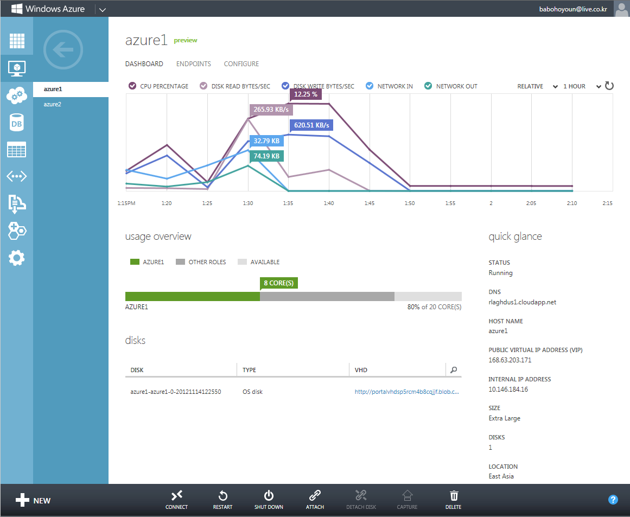This screenshot has width=630, height=517.
Task: Click the Extra Large size value
Action: click(504, 418)
